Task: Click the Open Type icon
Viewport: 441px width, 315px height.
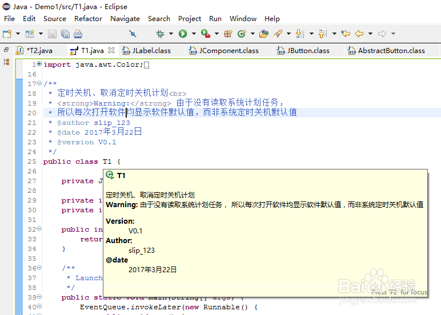Action: click(264, 34)
